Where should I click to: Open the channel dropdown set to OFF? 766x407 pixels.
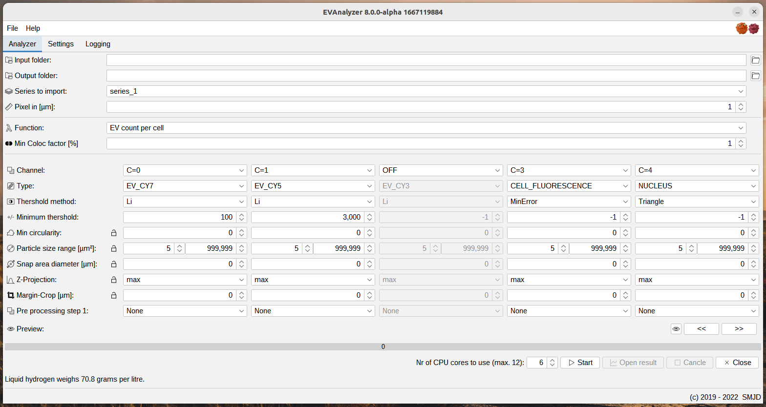click(441, 170)
